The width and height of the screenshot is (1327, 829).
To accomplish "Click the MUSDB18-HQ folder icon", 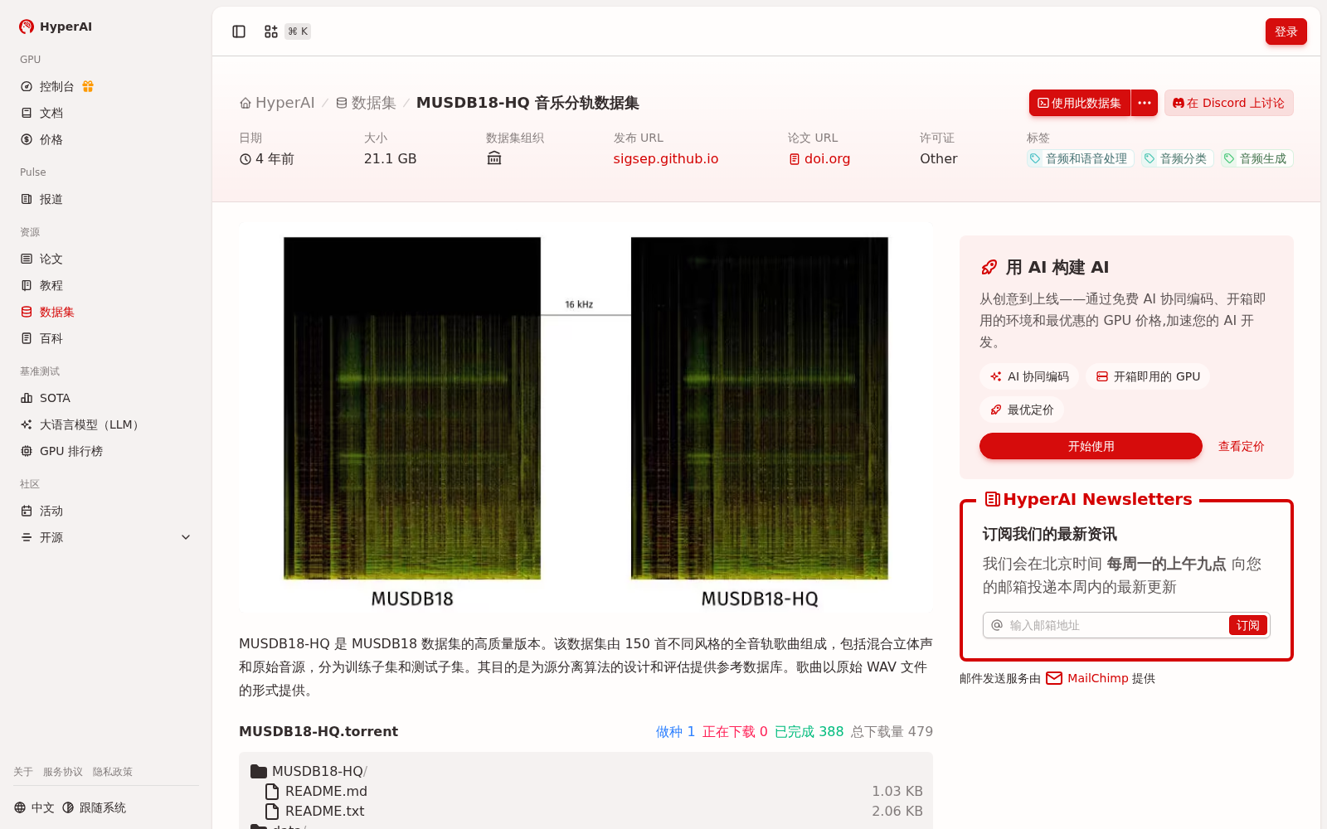I will click(x=259, y=771).
